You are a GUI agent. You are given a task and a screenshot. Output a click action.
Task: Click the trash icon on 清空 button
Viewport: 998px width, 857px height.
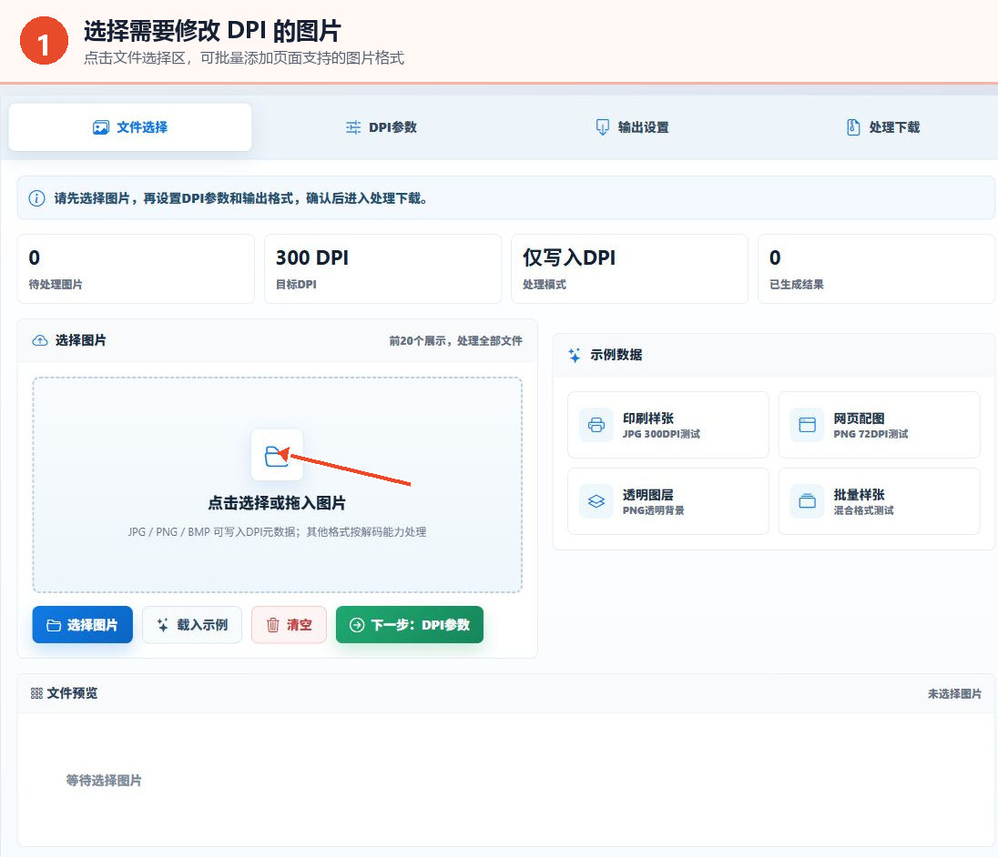point(272,625)
